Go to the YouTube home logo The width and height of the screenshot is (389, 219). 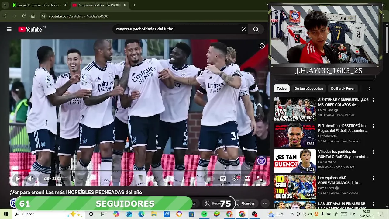[30, 29]
